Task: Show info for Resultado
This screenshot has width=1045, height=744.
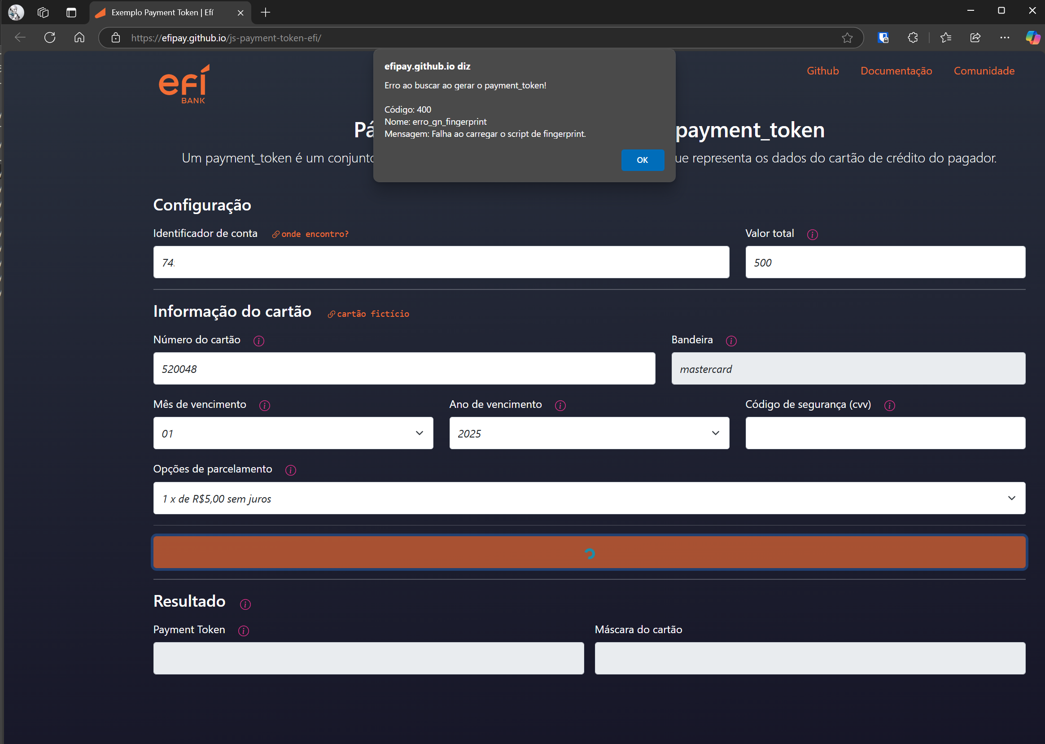Action: tap(245, 604)
